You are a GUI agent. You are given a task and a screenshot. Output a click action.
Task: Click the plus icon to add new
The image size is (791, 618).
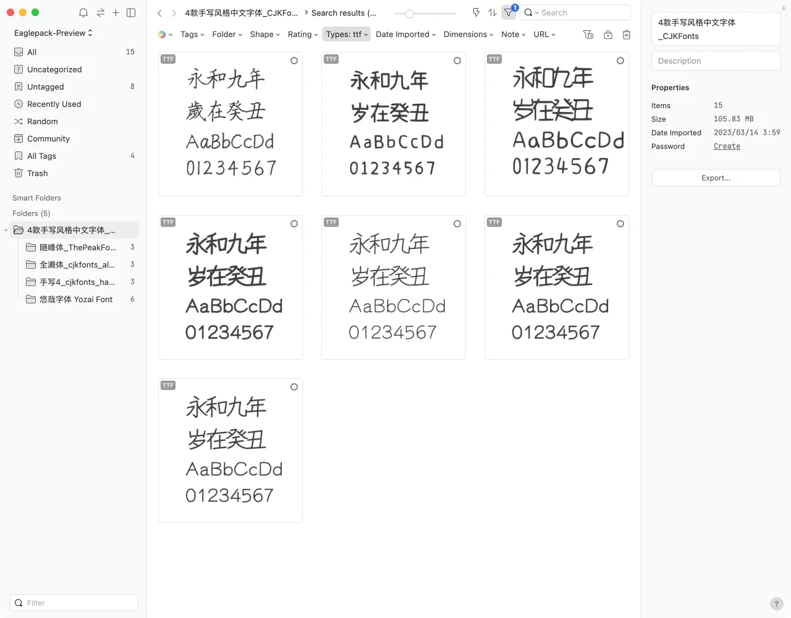click(116, 12)
